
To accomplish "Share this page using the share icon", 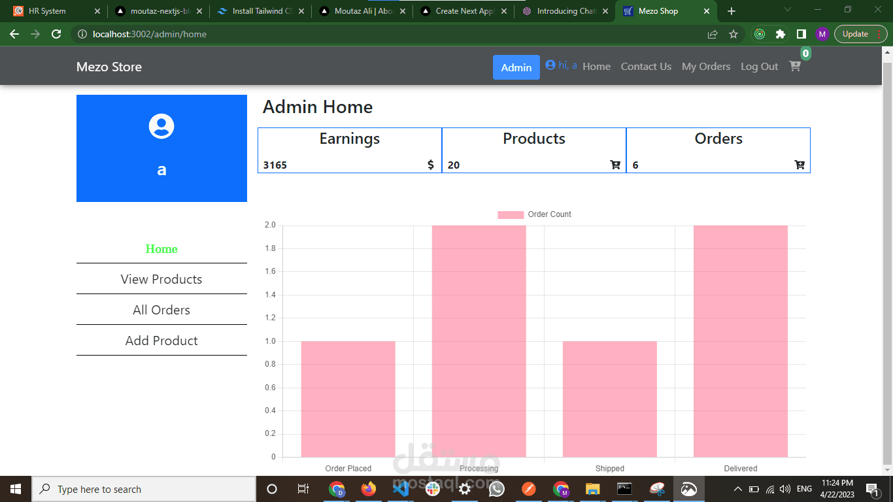I will tap(713, 34).
